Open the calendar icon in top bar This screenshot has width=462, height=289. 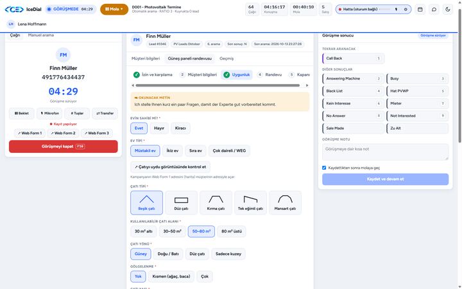(420, 10)
